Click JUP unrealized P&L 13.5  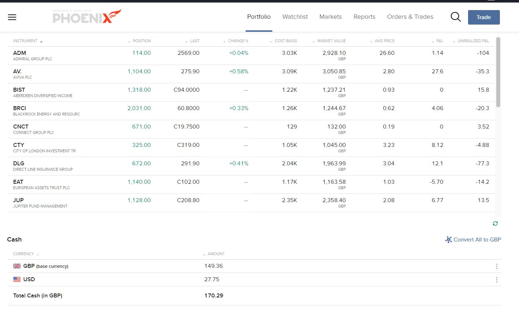483,200
